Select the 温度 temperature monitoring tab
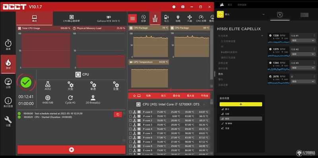Image resolution: width=318 pixels, height=158 pixels. (x=155, y=18)
